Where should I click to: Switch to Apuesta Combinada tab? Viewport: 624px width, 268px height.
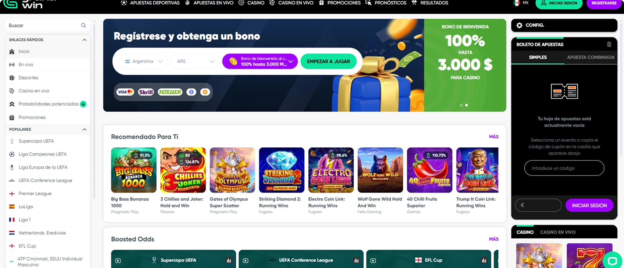(591, 57)
